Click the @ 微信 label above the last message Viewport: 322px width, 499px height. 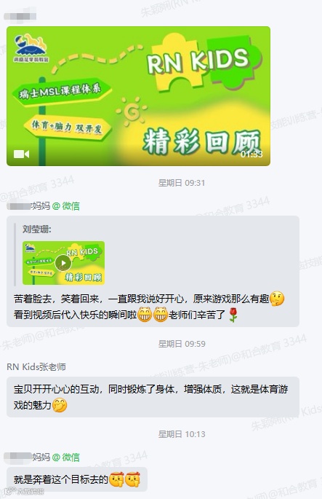point(65,457)
